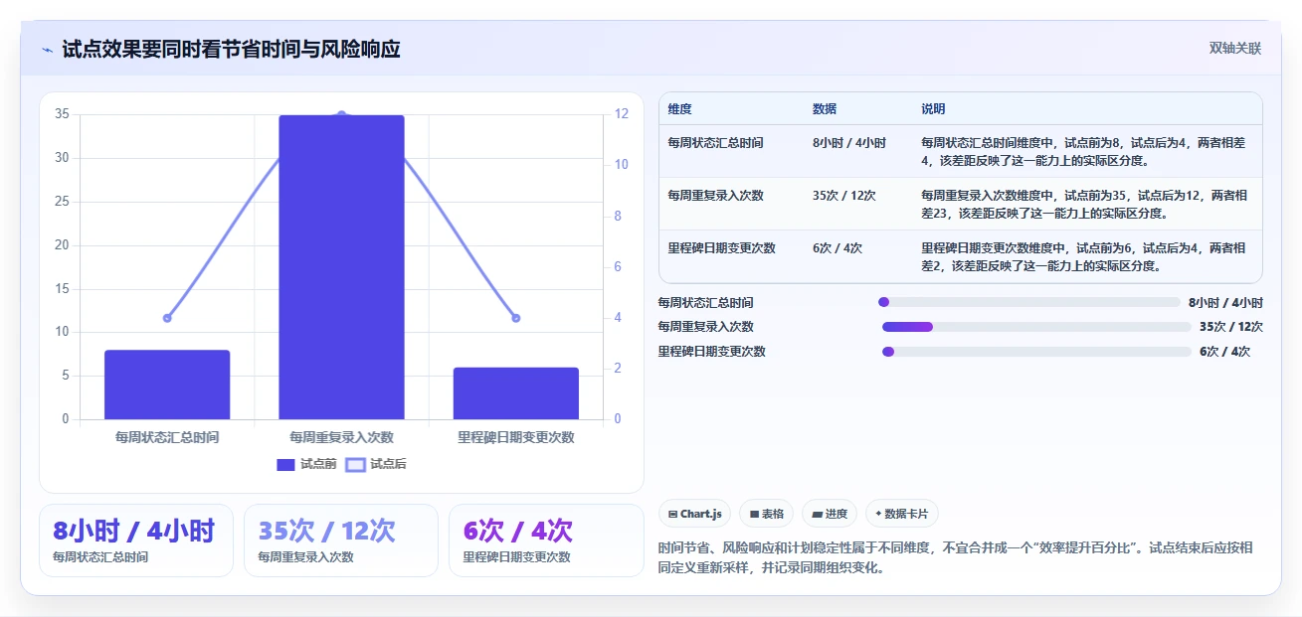1302x617 pixels.
Task: Click the dark icon in the 进度 chip
Action: (818, 514)
